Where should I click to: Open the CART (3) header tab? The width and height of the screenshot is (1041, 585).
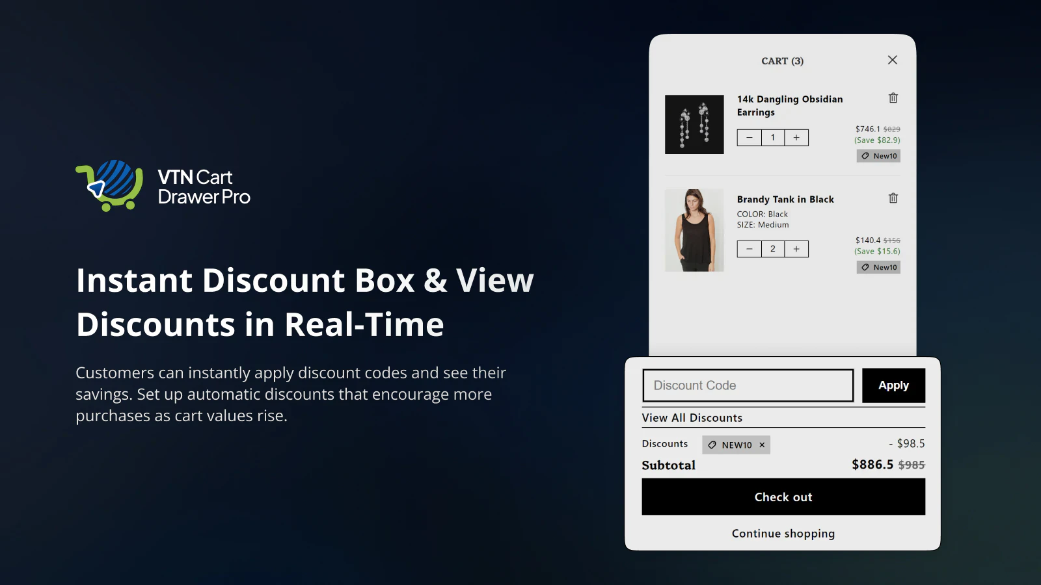tap(783, 60)
